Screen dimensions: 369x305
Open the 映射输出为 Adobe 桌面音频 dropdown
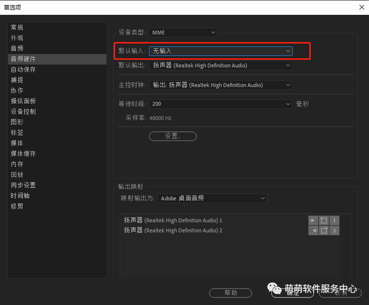212,198
